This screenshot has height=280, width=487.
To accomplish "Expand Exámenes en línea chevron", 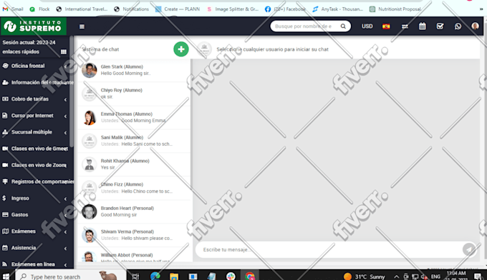I will [x=65, y=265].
